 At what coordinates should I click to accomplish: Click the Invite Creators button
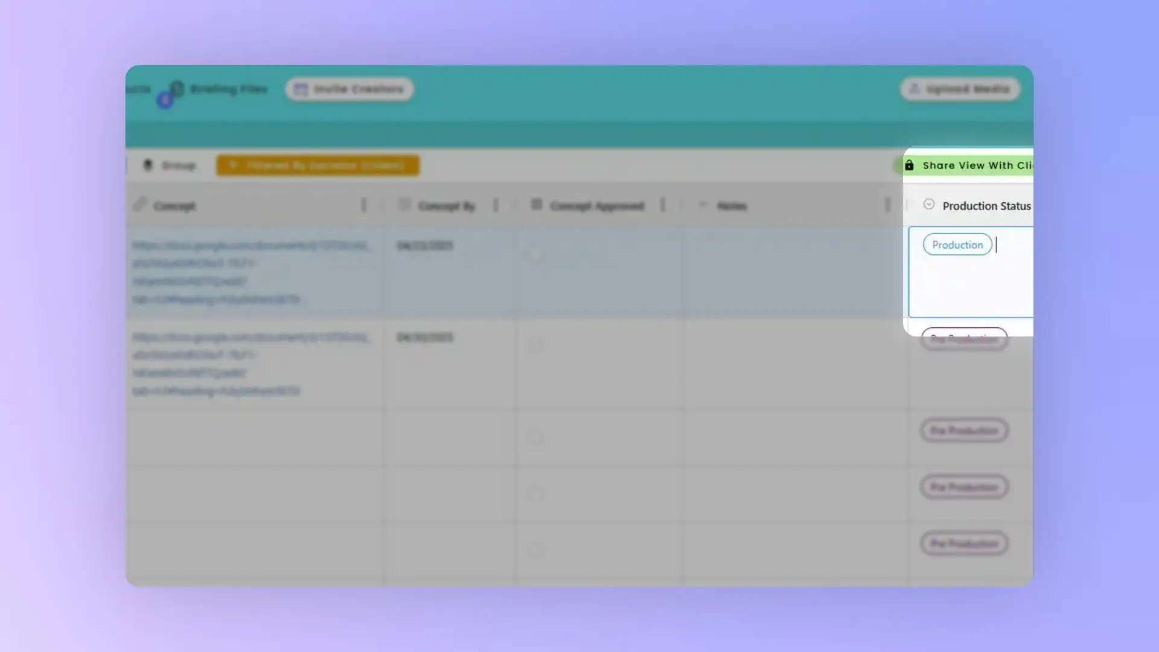click(349, 89)
